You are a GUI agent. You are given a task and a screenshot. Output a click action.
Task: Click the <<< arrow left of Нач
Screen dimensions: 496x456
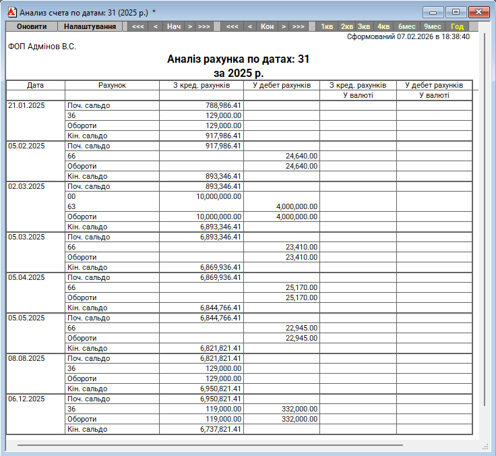pyautogui.click(x=137, y=26)
